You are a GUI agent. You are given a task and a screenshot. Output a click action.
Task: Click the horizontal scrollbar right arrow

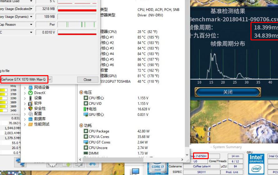[x=182, y=160]
